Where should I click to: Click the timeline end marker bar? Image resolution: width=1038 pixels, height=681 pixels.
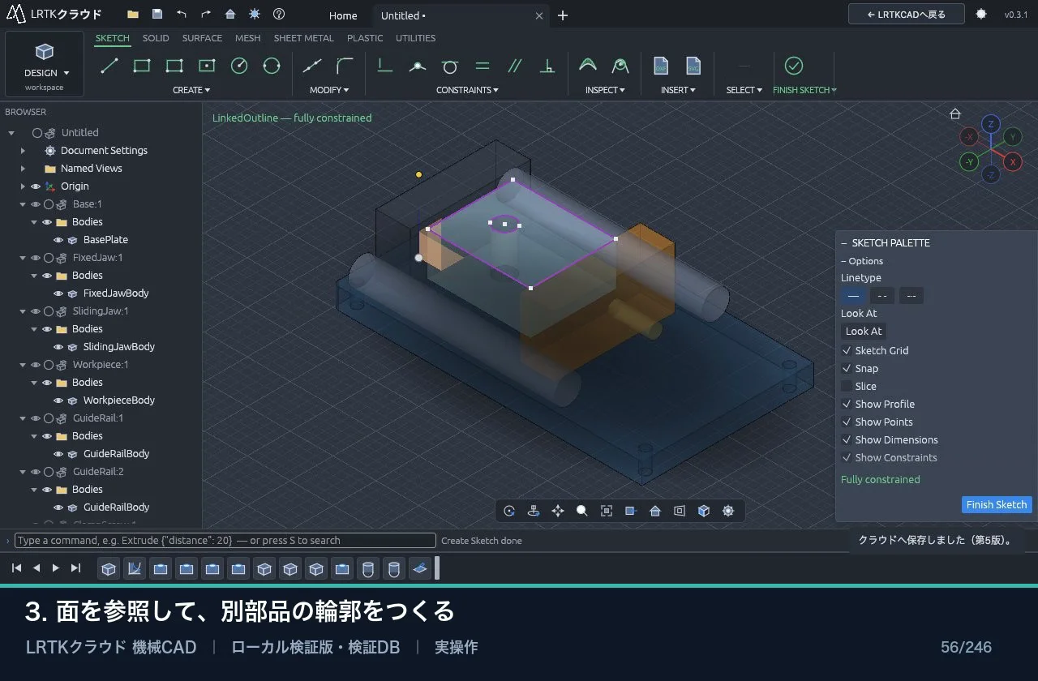[x=437, y=568]
